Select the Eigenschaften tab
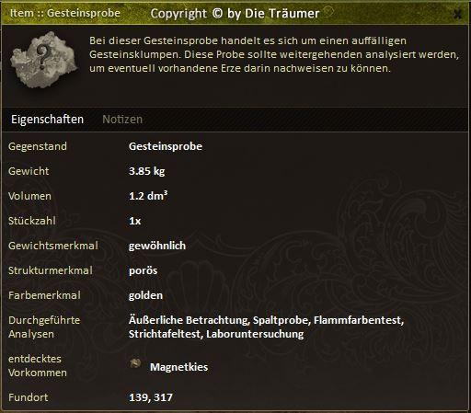Image resolution: width=471 pixels, height=413 pixels. tap(47, 120)
